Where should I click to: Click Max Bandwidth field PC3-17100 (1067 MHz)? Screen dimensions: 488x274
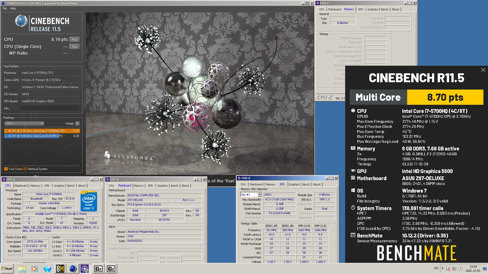click(279, 200)
